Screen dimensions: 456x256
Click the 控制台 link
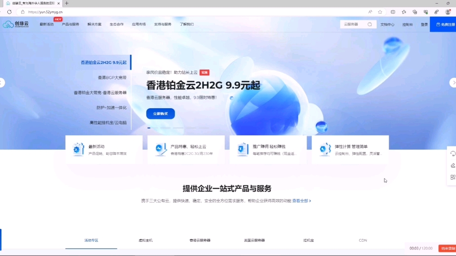(408, 25)
